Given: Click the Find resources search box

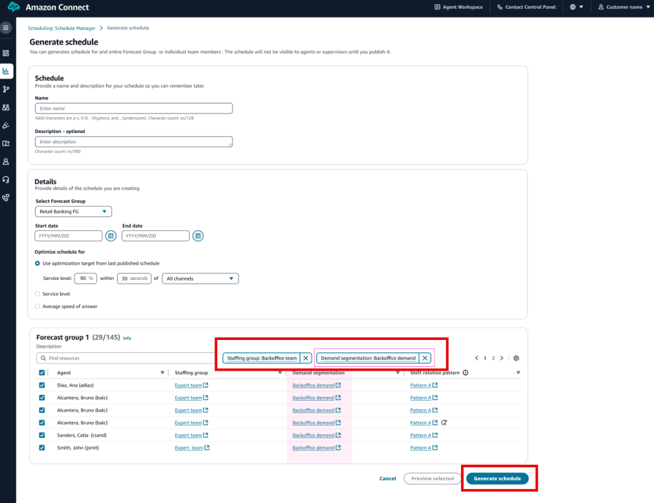Looking at the screenshot, I should 126,358.
